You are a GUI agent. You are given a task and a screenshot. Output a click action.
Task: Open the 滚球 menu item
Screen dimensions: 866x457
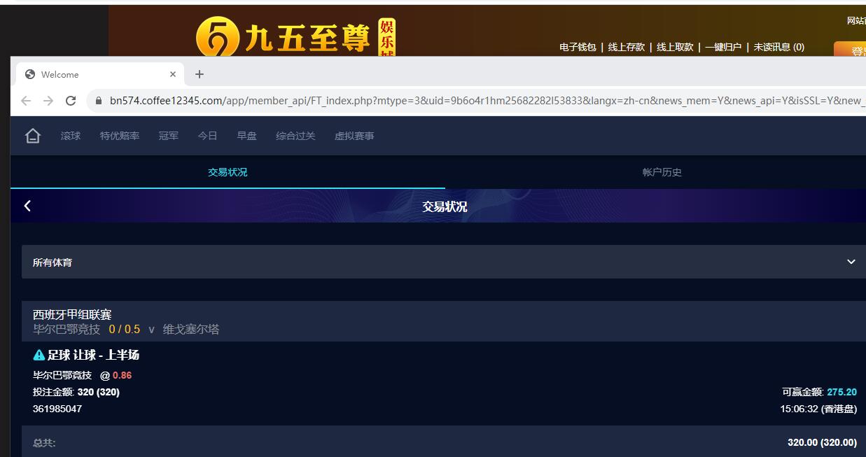pos(71,136)
